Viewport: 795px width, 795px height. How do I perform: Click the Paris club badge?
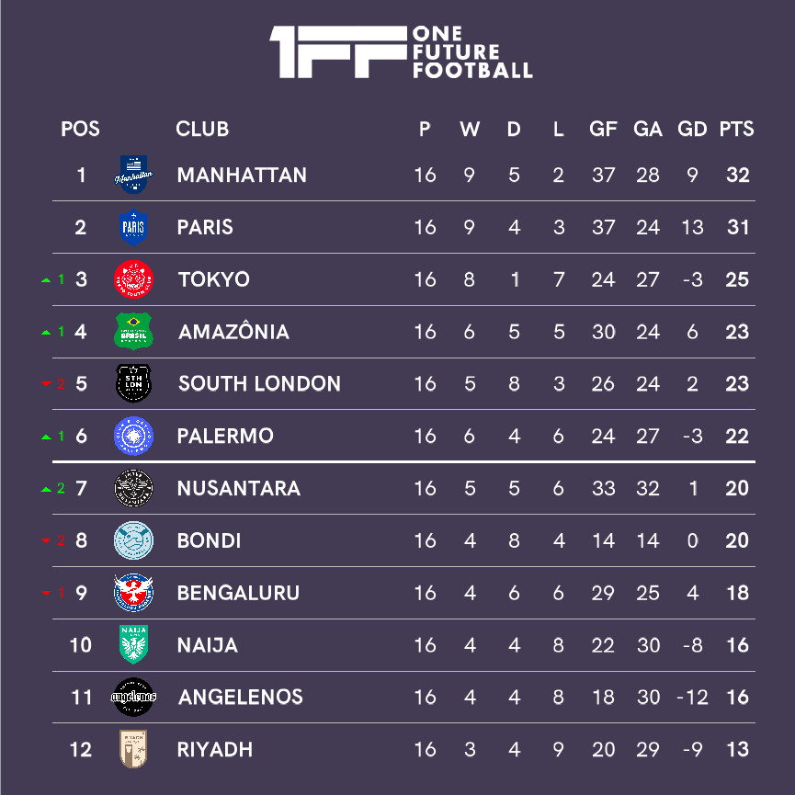point(133,227)
